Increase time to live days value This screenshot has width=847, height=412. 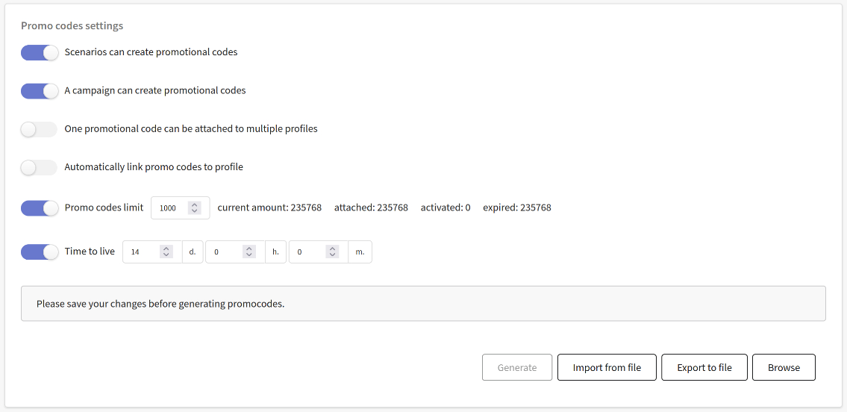[x=166, y=249]
